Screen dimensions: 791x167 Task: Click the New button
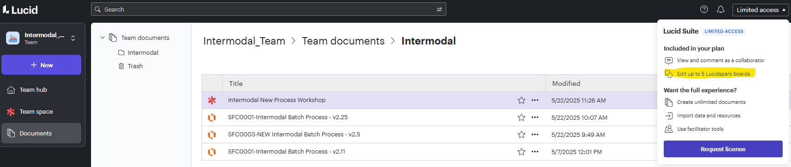pos(41,65)
